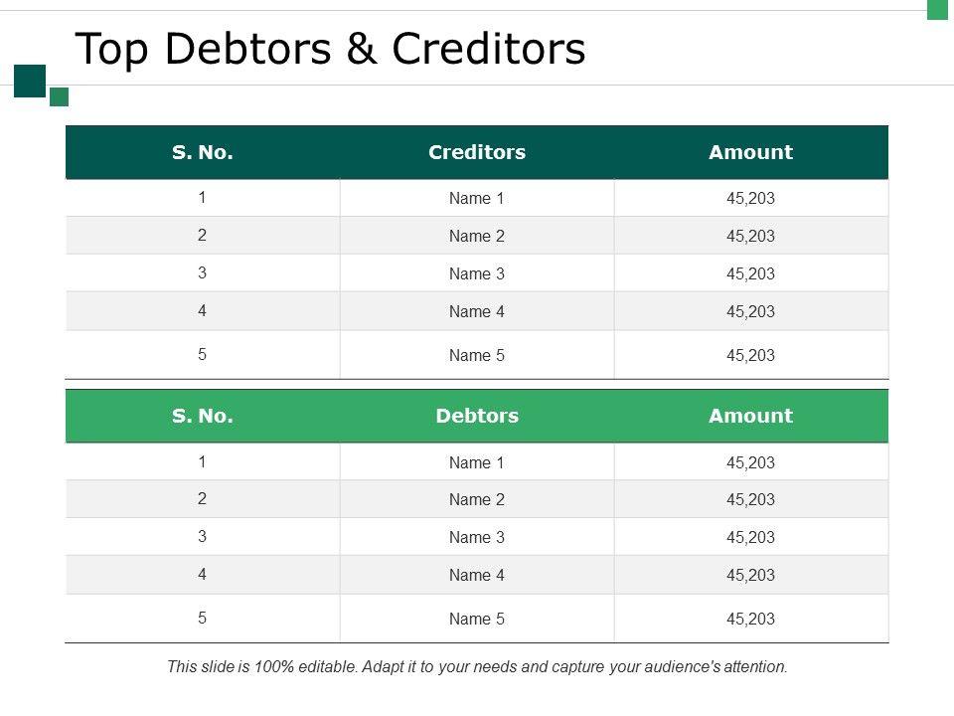Click the amount for Debtors row 5

tap(750, 619)
